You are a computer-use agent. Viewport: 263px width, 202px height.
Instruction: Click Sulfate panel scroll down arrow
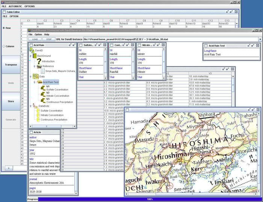(105, 78)
